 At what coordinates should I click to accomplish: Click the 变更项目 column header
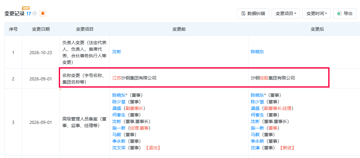(85, 29)
